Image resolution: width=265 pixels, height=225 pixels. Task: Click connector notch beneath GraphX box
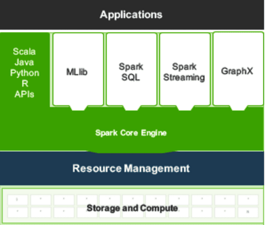pyautogui.click(x=238, y=108)
